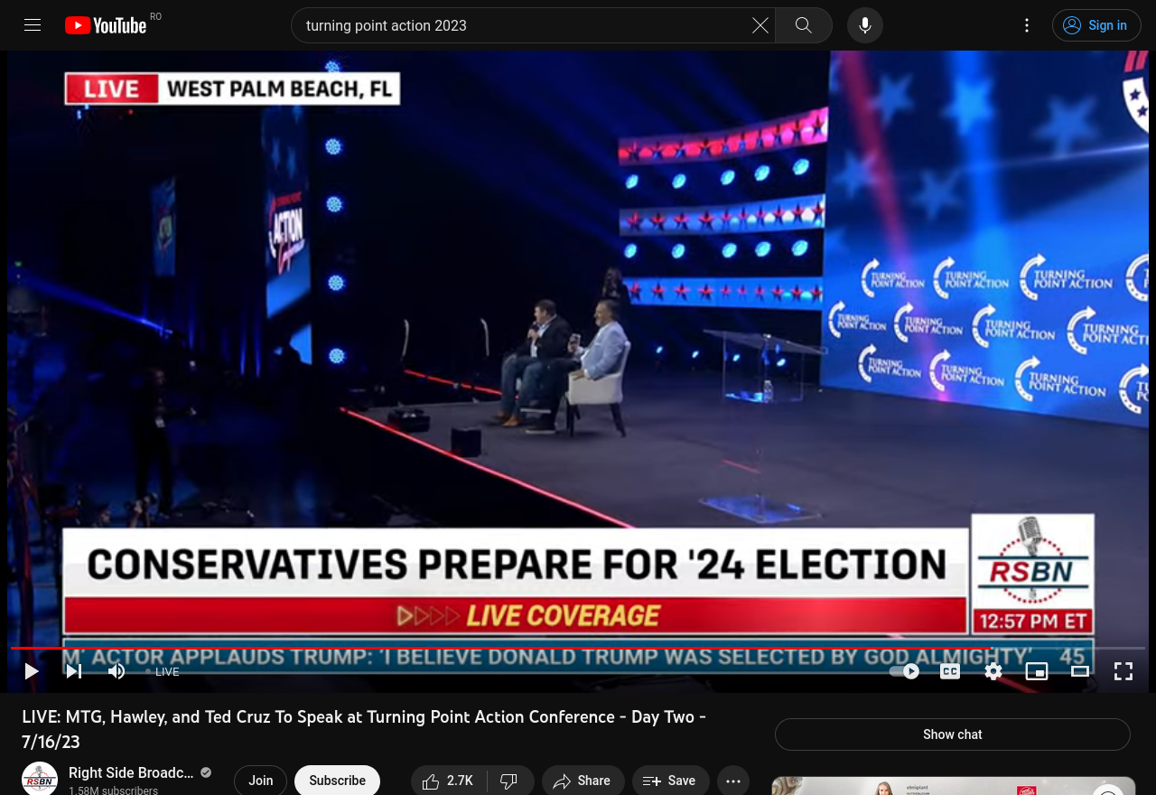Sign in to YouTube account
Image resolution: width=1156 pixels, height=795 pixels.
tap(1096, 25)
